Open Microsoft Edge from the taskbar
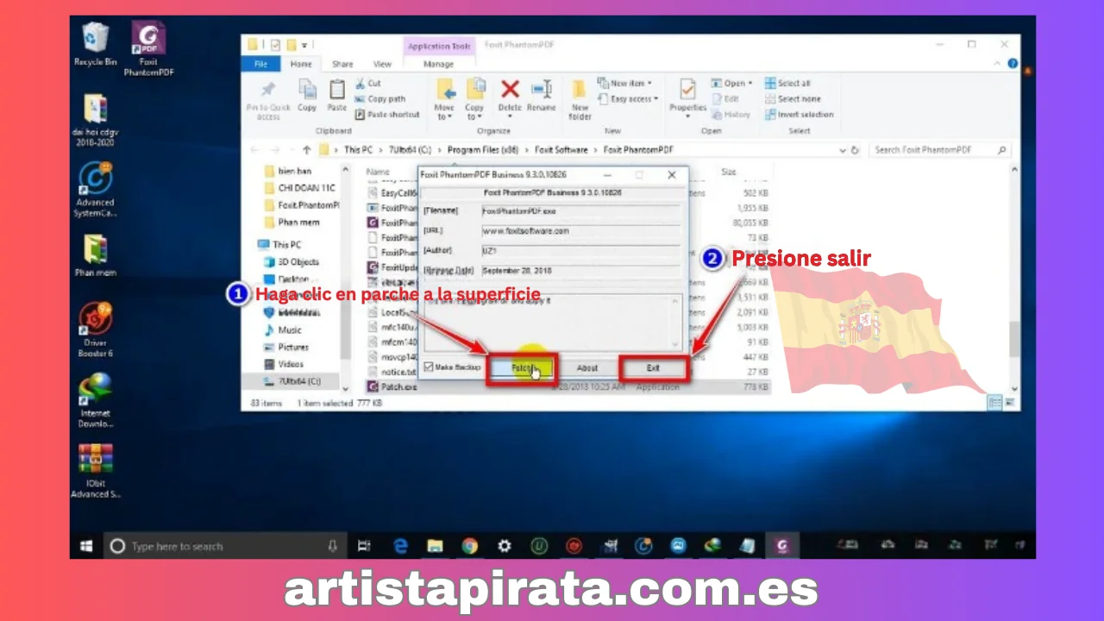 (400, 546)
